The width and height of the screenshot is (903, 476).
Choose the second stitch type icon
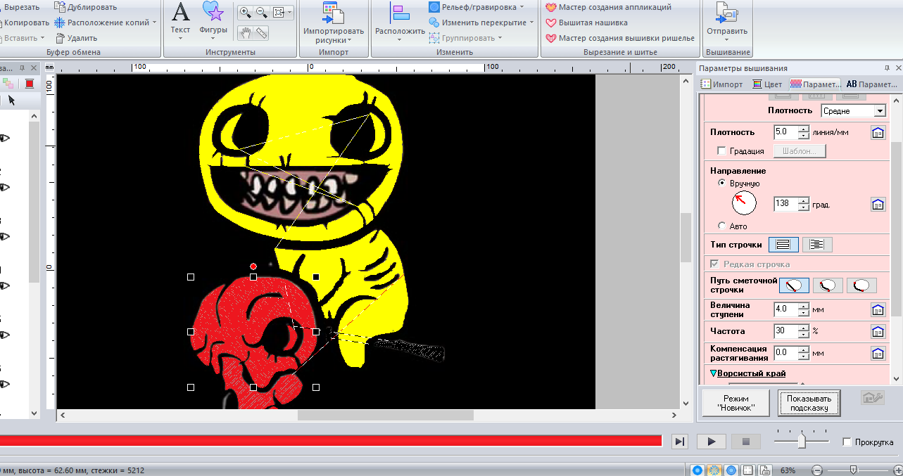[x=817, y=245]
